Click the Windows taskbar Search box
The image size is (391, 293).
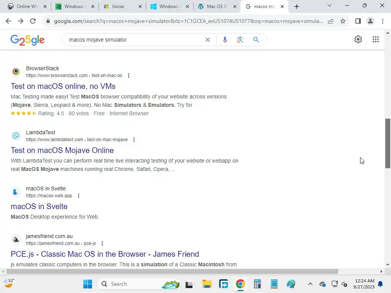[139, 284]
